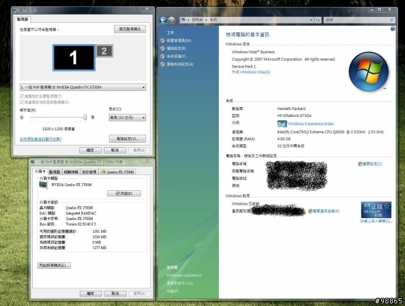
Task: Switch to the 監視器 tab in adapter properties
Action: (54, 172)
